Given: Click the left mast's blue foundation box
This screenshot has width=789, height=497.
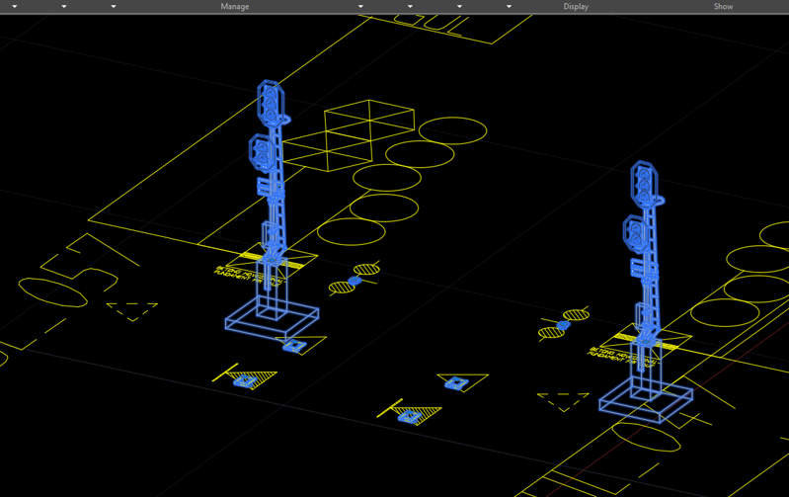Looking at the screenshot, I should tap(272, 319).
